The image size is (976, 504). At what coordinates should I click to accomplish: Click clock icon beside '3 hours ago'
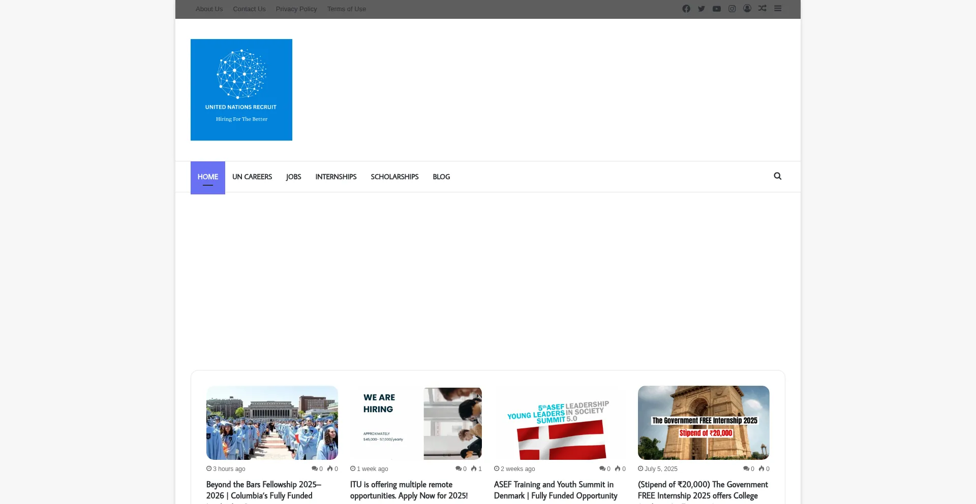209,468
